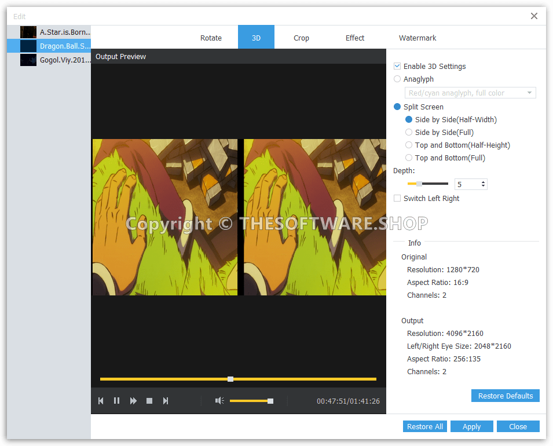Disable the Enable 3D Settings checkbox
Viewport: 553px width, 446px height.
click(x=397, y=66)
